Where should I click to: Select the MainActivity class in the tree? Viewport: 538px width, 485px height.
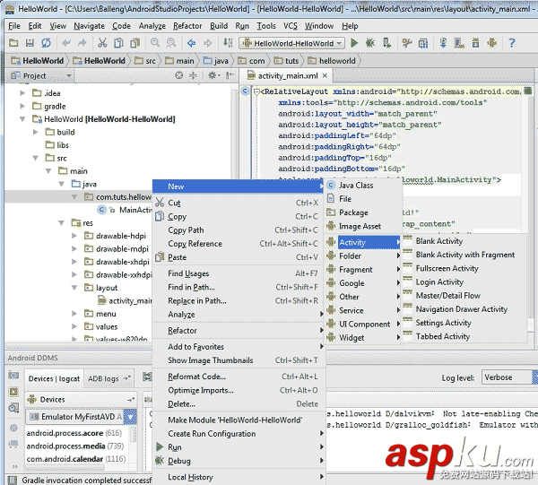coord(126,210)
